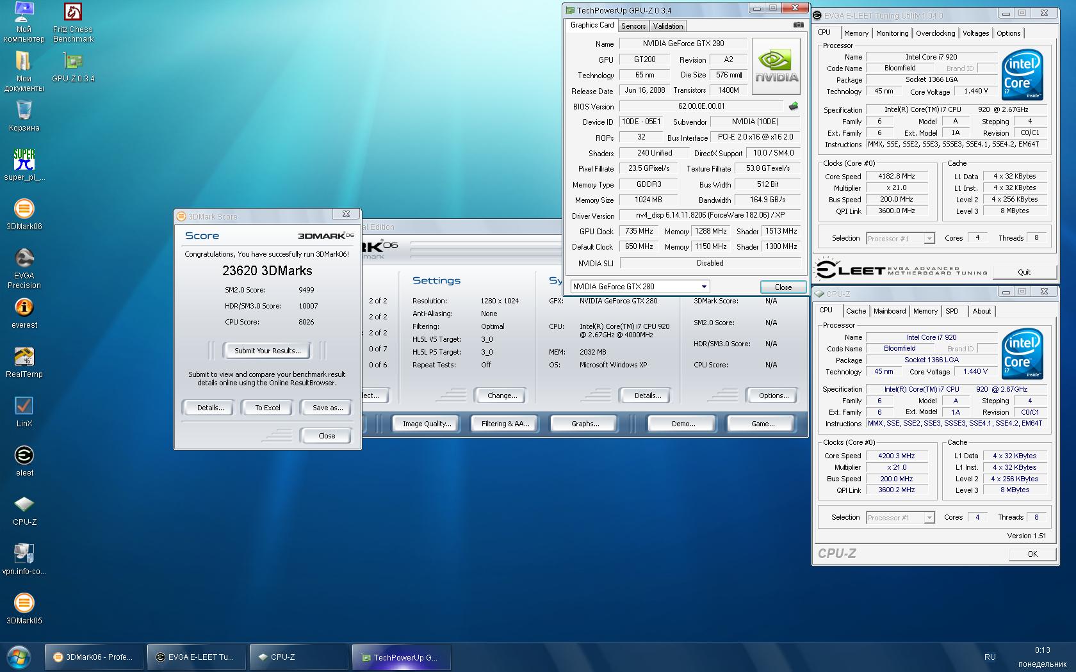Launch the 3DMark06 desktop shortcut
1076x672 pixels.
[24, 214]
